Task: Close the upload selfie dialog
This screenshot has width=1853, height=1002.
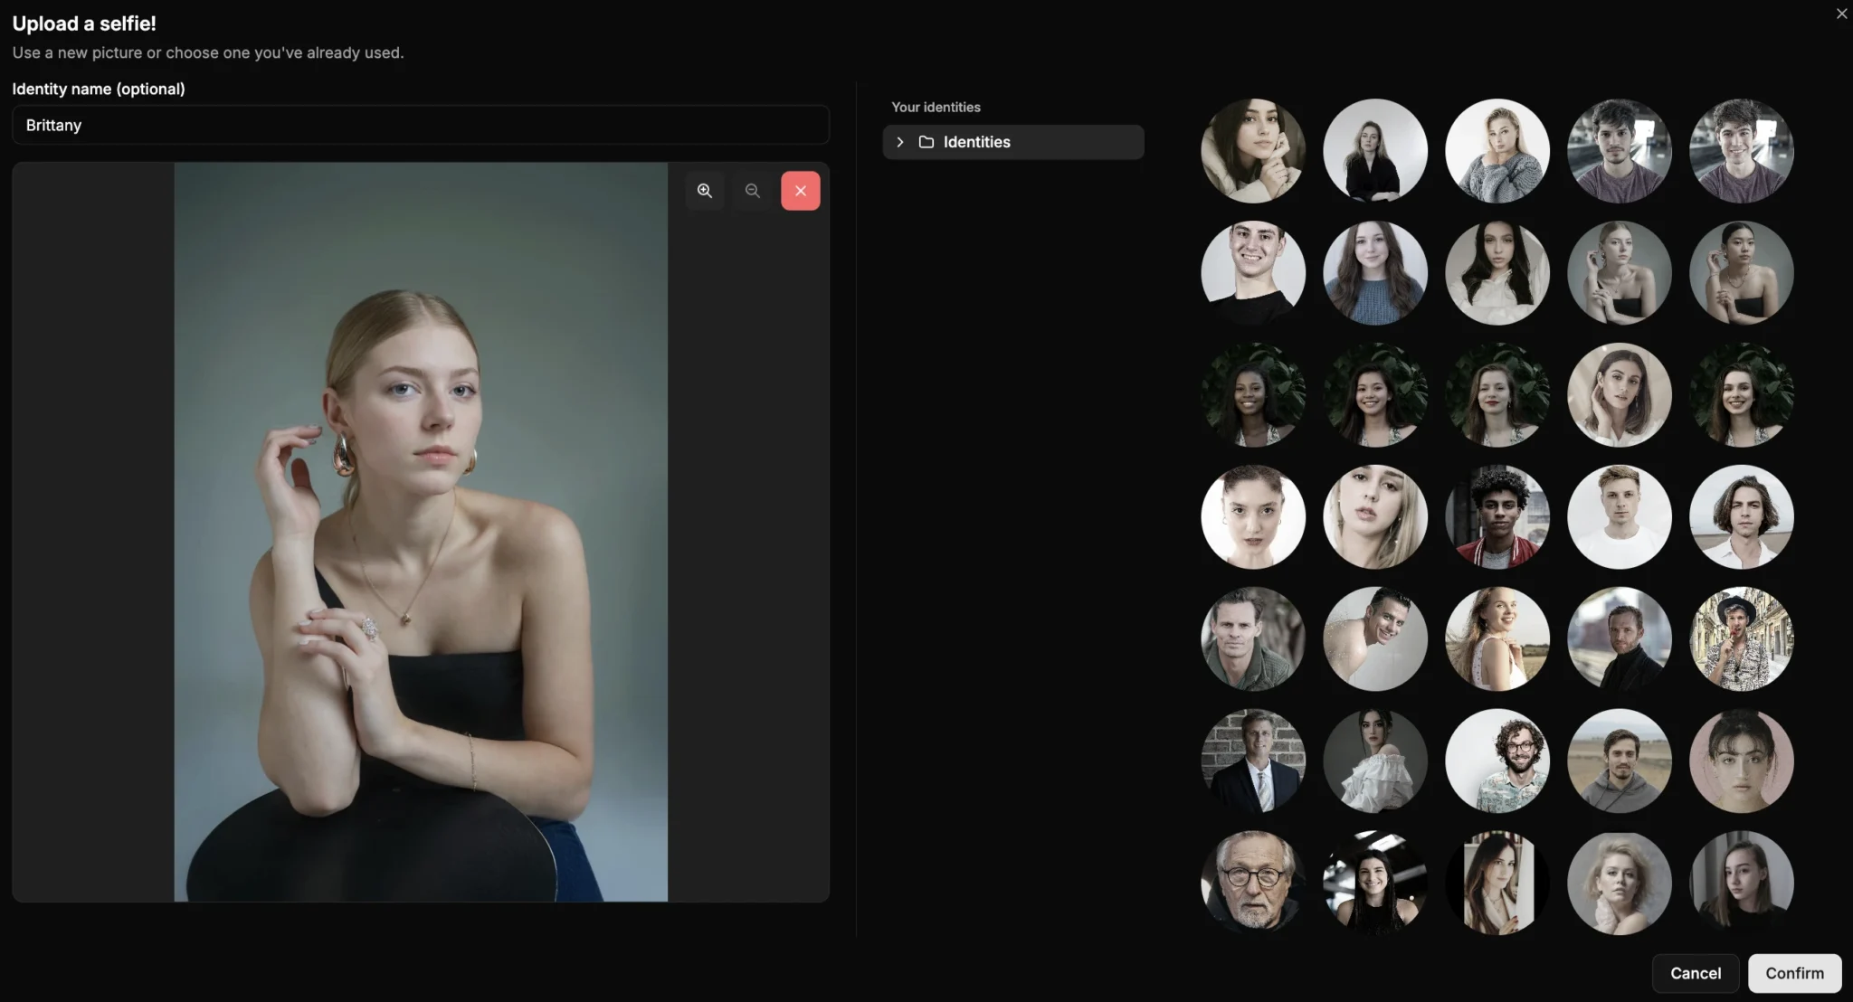Action: coord(1841,14)
